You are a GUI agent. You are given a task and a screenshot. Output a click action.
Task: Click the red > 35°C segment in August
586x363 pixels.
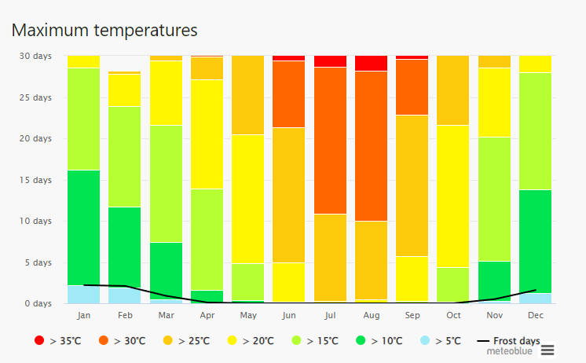tap(371, 63)
